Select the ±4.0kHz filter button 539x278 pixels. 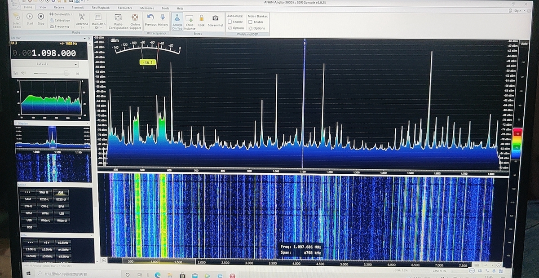click(x=63, y=249)
